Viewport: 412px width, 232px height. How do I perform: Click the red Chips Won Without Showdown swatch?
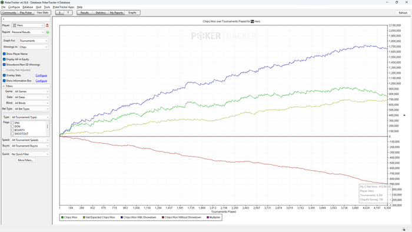tap(163, 217)
